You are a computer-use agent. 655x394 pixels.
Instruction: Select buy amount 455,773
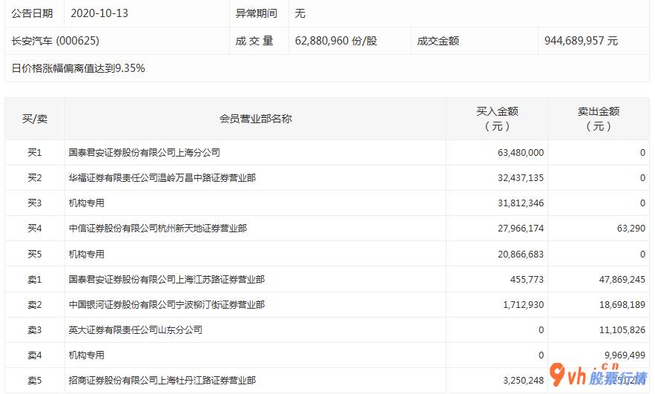527,279
